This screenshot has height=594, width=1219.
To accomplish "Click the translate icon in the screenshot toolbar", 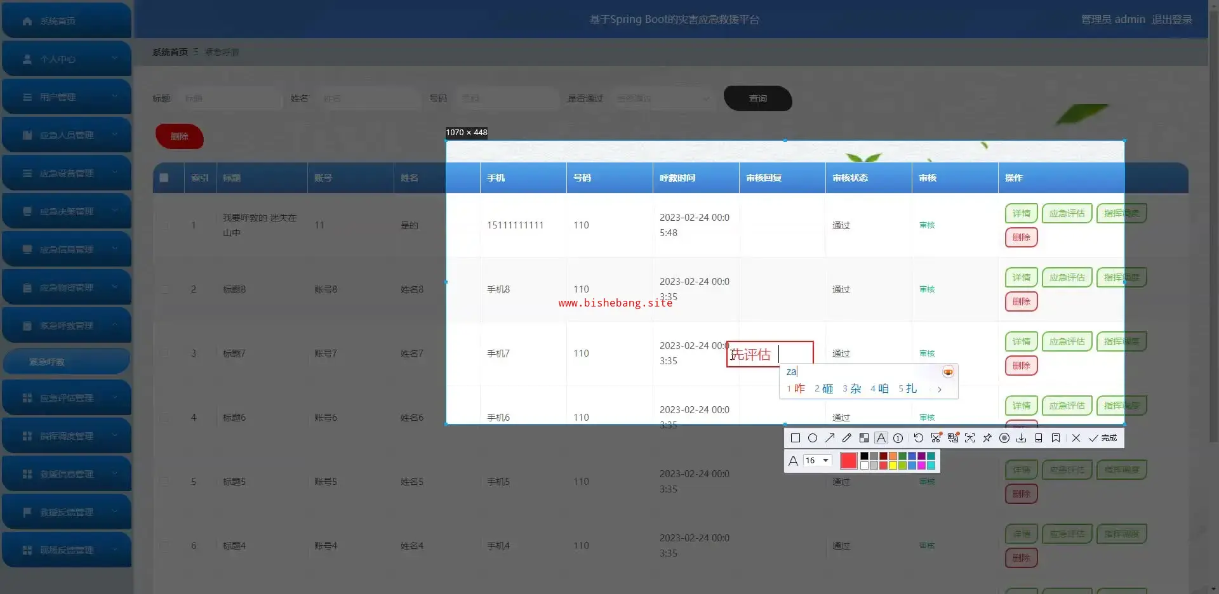I will point(953,438).
